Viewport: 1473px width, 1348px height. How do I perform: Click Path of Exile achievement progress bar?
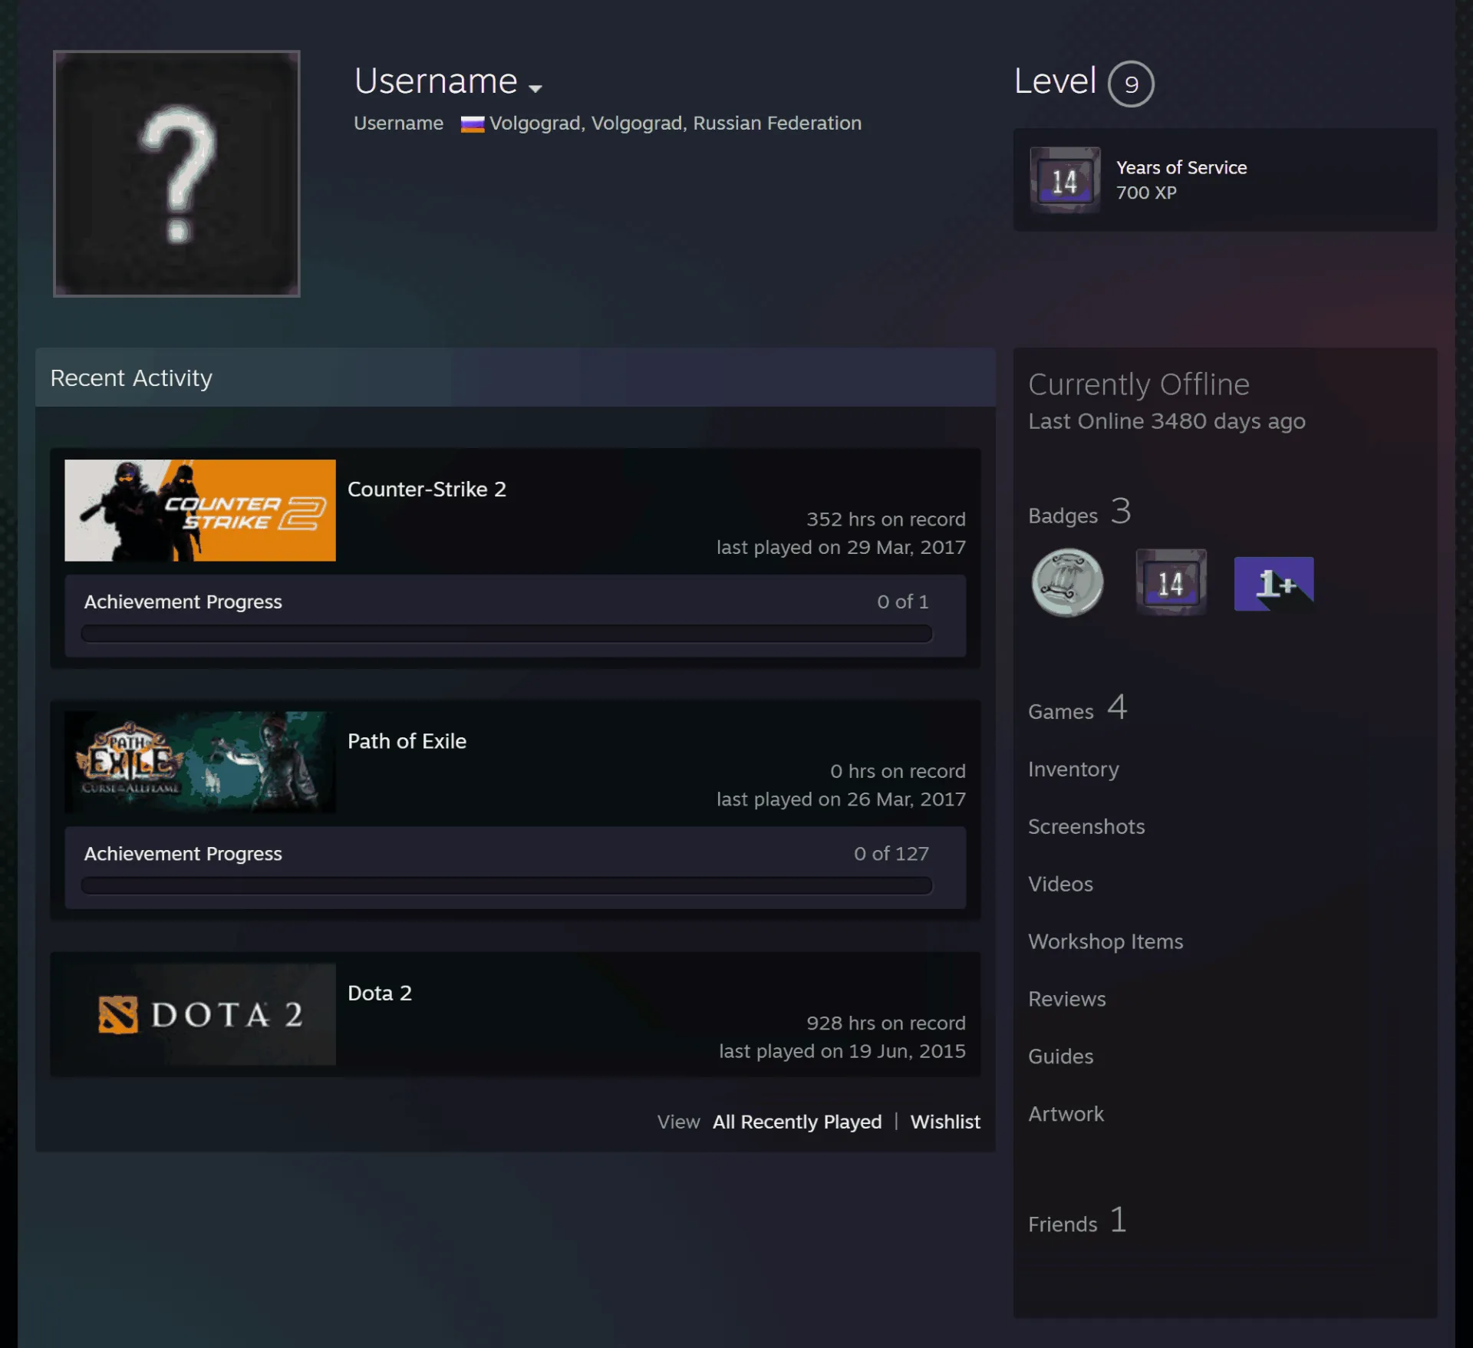pyautogui.click(x=506, y=885)
